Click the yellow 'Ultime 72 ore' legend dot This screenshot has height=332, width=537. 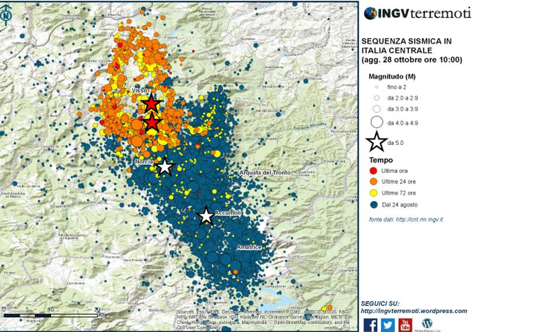click(373, 193)
